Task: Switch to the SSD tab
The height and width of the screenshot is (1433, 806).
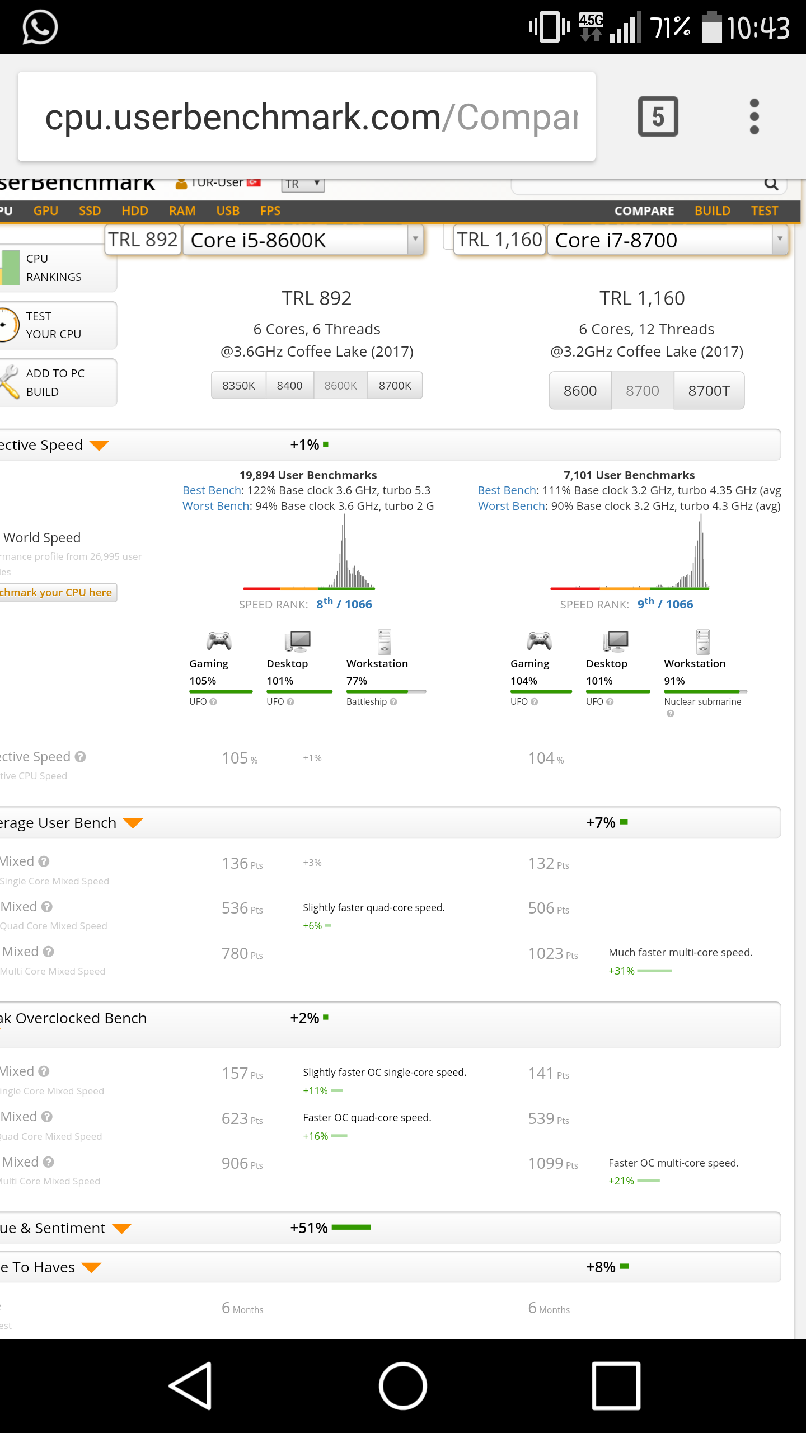Action: click(x=90, y=210)
